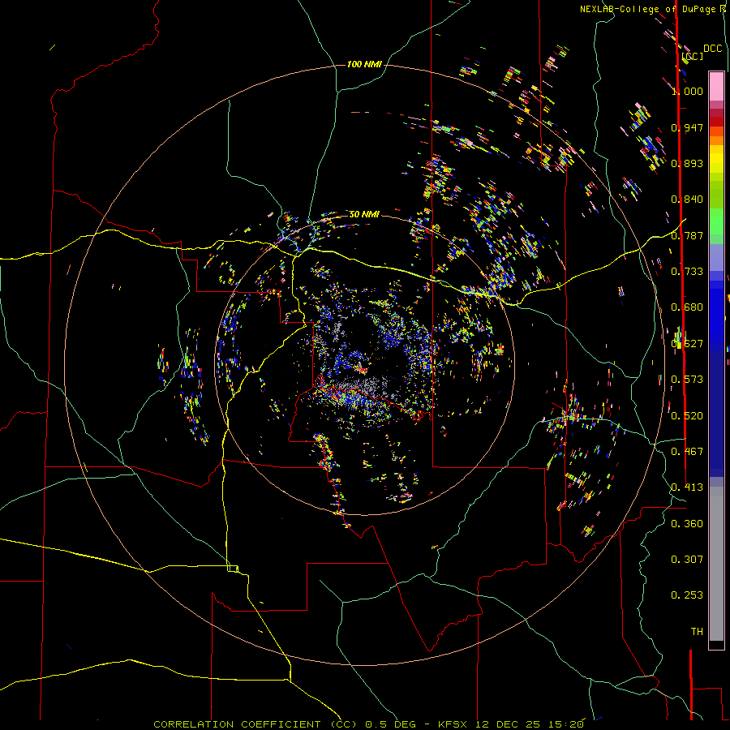Click the "100 NMI" range ring label

pyautogui.click(x=364, y=64)
